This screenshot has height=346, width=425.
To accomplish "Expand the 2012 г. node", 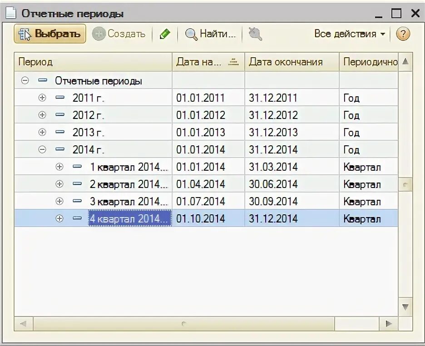I will 42,115.
